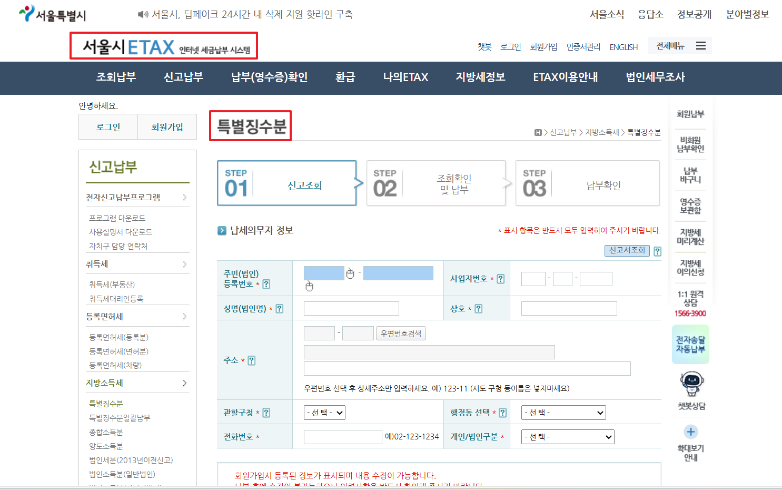Open 특별징수분일괄납부 sidebar link
This screenshot has height=490, width=782.
120,418
